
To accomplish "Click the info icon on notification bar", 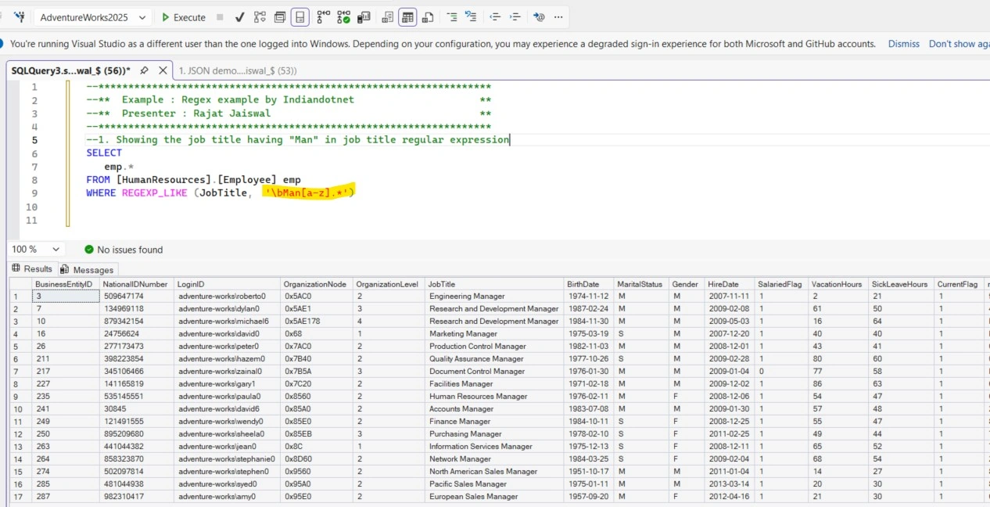I will pyautogui.click(x=2, y=44).
